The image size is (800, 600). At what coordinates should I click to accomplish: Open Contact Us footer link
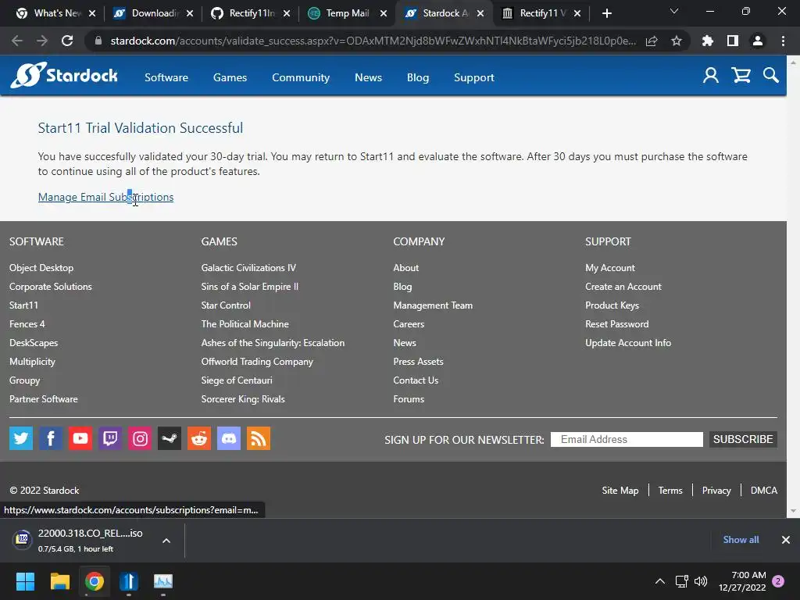pyautogui.click(x=416, y=380)
